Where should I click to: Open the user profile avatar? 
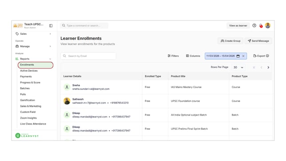(x=268, y=26)
